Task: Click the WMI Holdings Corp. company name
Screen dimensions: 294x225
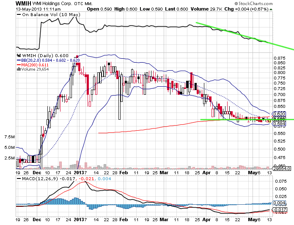Action: [x=52, y=3]
